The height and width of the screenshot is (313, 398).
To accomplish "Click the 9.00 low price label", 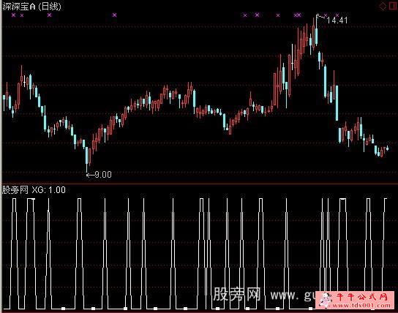I will coord(103,175).
